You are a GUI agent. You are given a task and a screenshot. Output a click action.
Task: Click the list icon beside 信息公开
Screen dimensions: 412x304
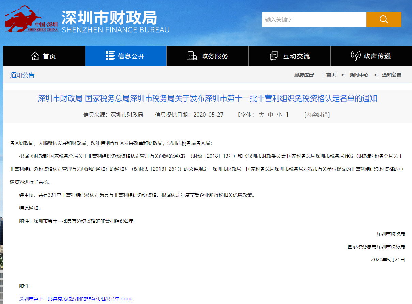110,56
